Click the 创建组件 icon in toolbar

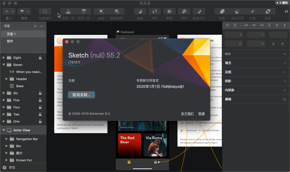click(45, 11)
